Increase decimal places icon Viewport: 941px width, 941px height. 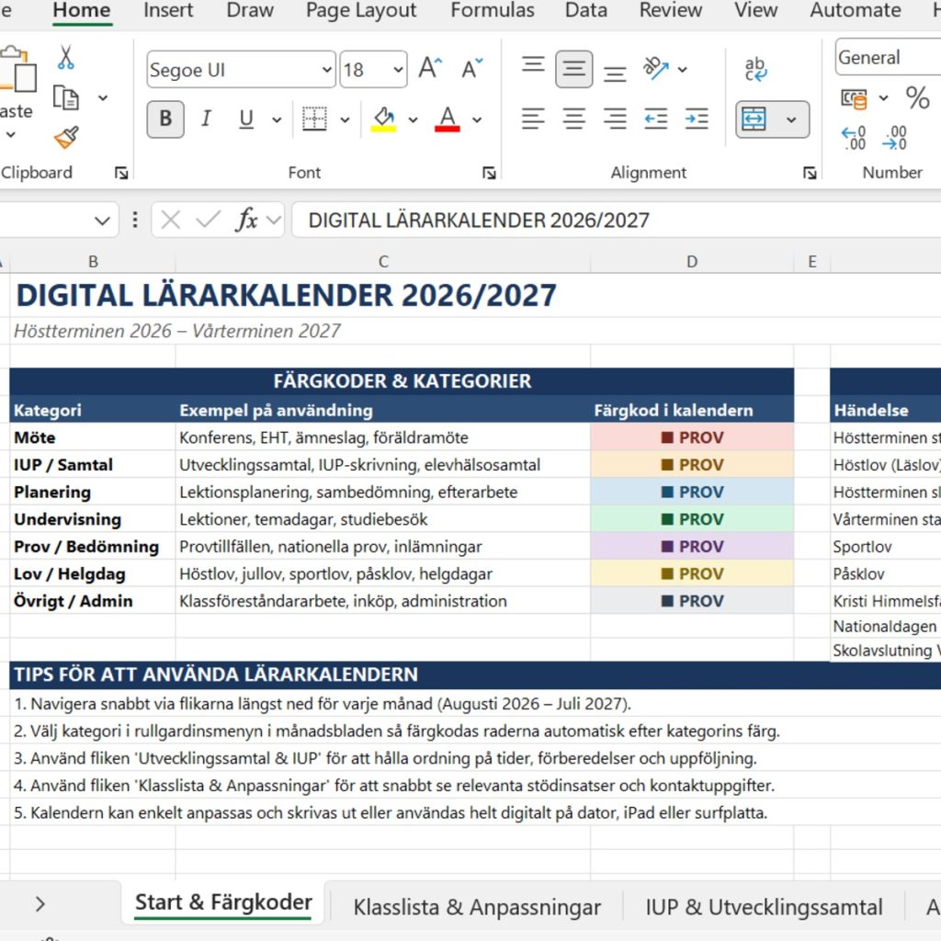(854, 138)
